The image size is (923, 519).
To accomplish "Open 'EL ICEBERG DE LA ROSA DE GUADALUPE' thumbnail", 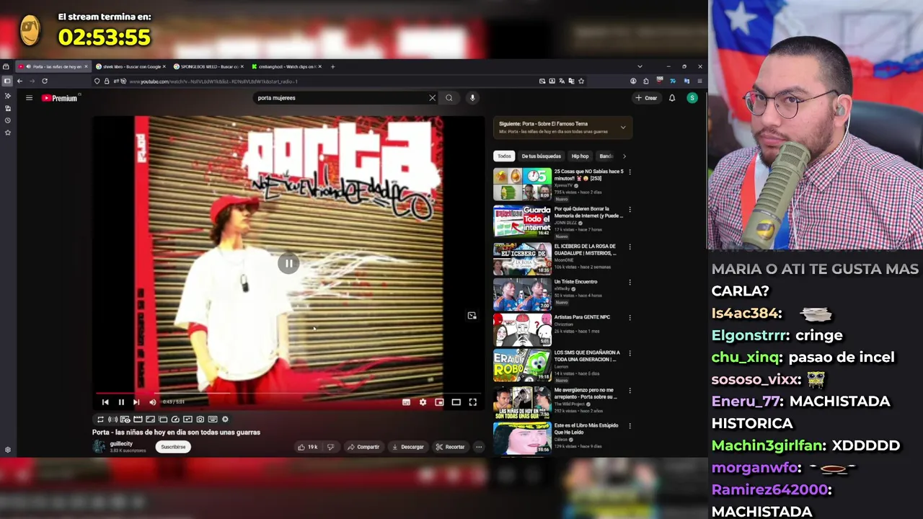I will coord(522,259).
